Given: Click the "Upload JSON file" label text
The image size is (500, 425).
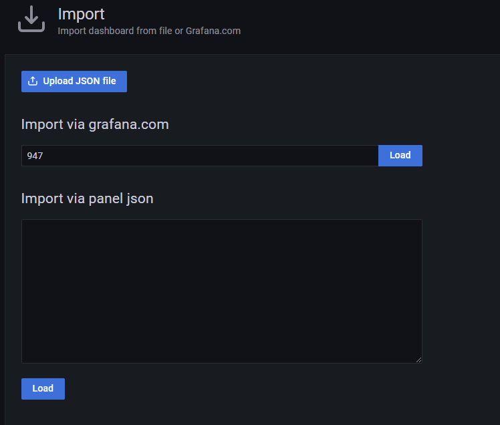Looking at the screenshot, I should (80, 82).
